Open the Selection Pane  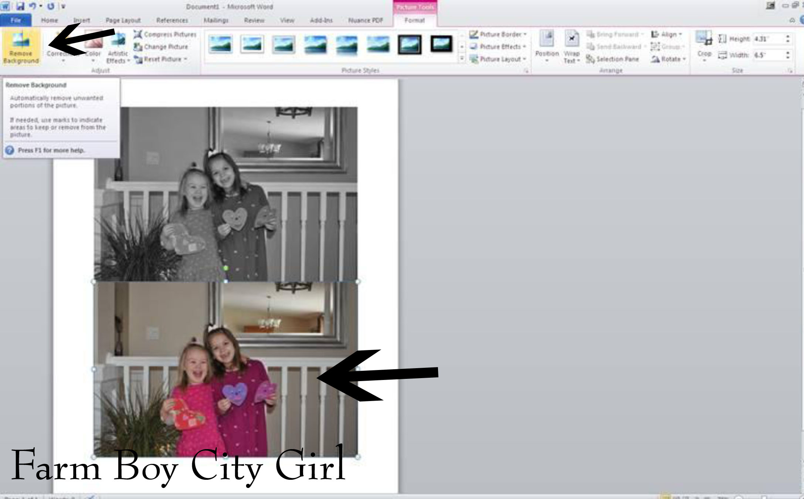(613, 59)
